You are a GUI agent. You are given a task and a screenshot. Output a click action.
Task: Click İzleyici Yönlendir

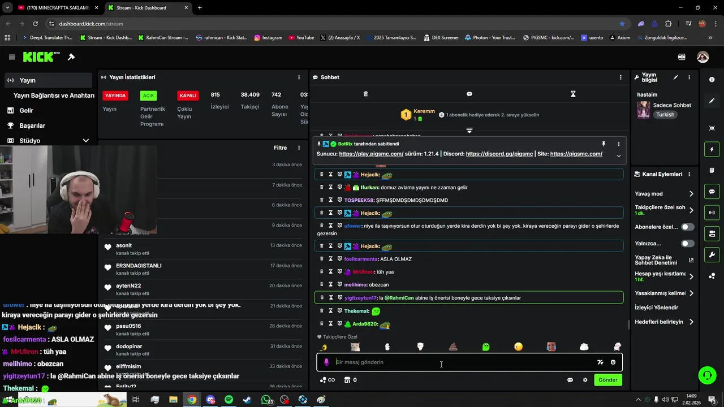click(x=657, y=308)
